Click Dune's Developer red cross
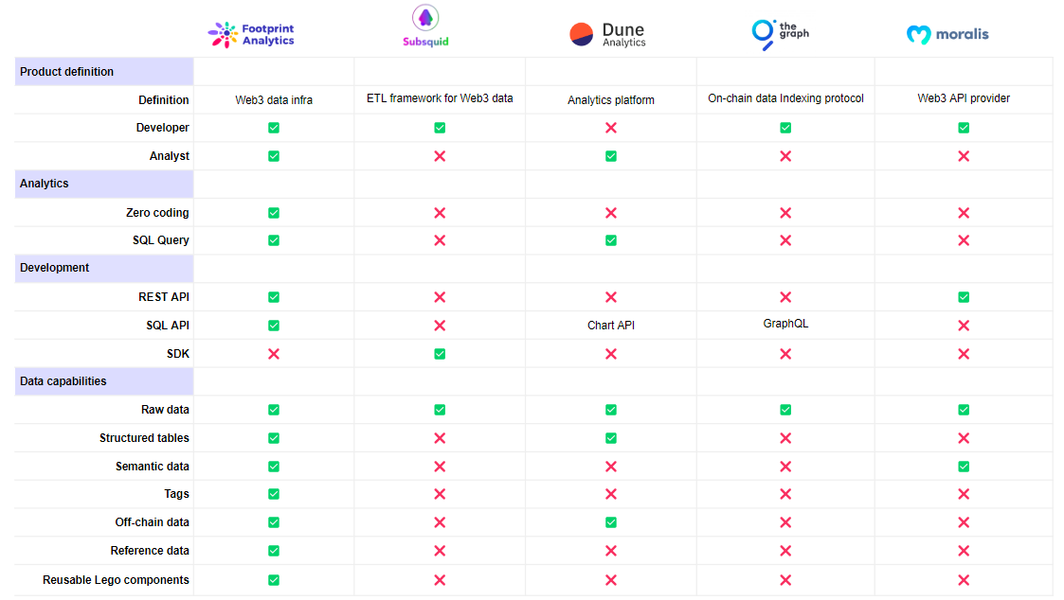 pos(611,128)
